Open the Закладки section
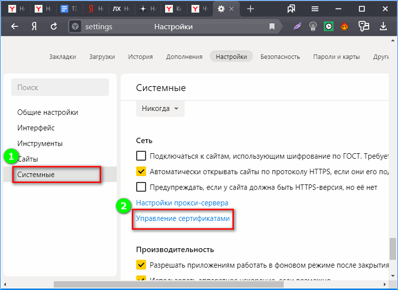398x290 pixels. pos(62,57)
